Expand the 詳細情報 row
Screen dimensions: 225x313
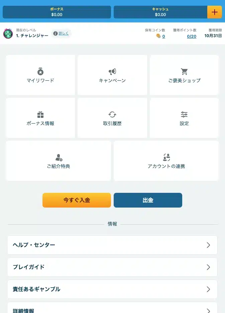point(112,309)
